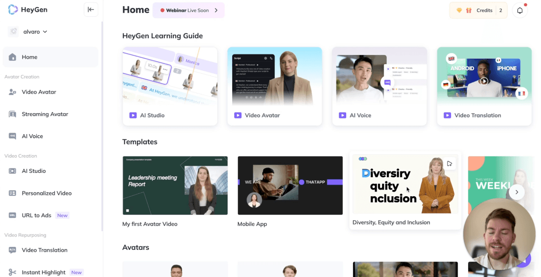This screenshot has width=541, height=277.
Task: Click the Streaming Avatar sidebar icon
Action: pos(12,114)
